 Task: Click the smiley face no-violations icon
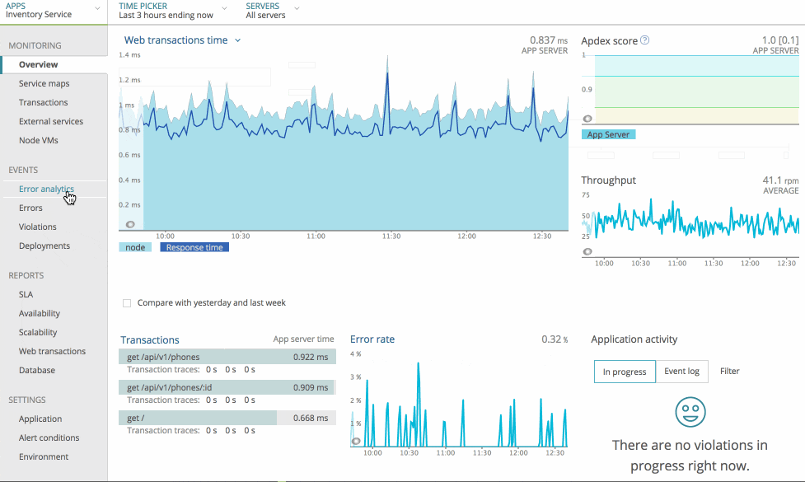[x=690, y=412]
